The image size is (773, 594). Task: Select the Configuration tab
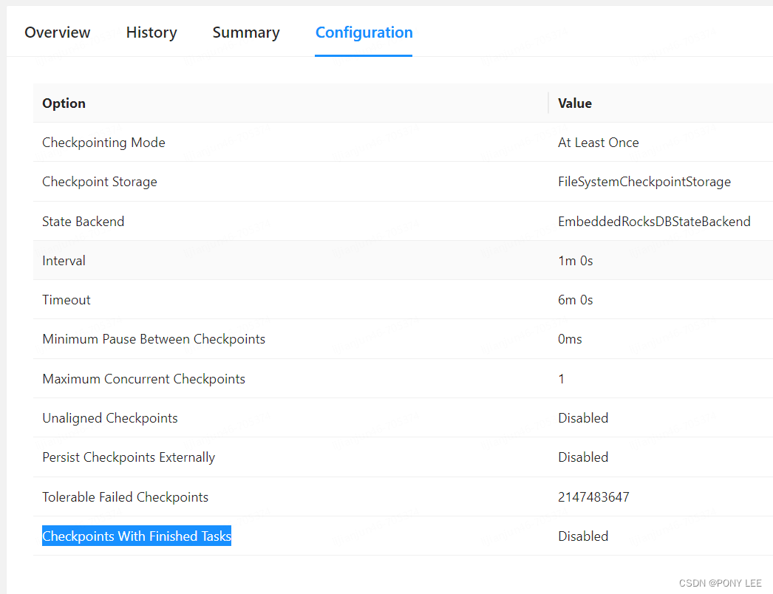[x=364, y=33]
